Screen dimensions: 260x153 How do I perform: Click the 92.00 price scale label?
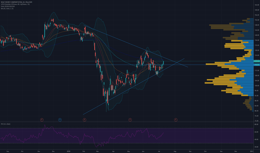[x=257, y=96]
